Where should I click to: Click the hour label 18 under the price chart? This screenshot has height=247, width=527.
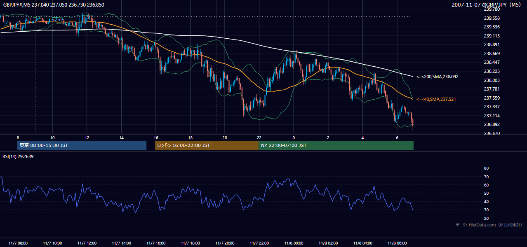[x=190, y=137]
